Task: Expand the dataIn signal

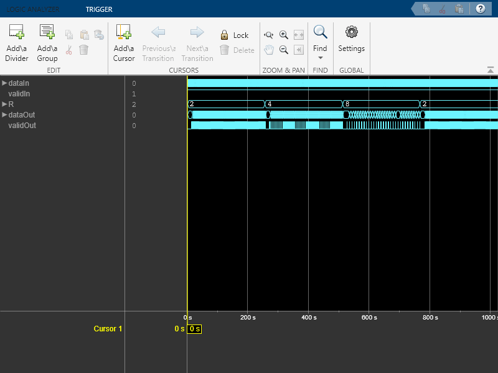Action: (x=4, y=83)
